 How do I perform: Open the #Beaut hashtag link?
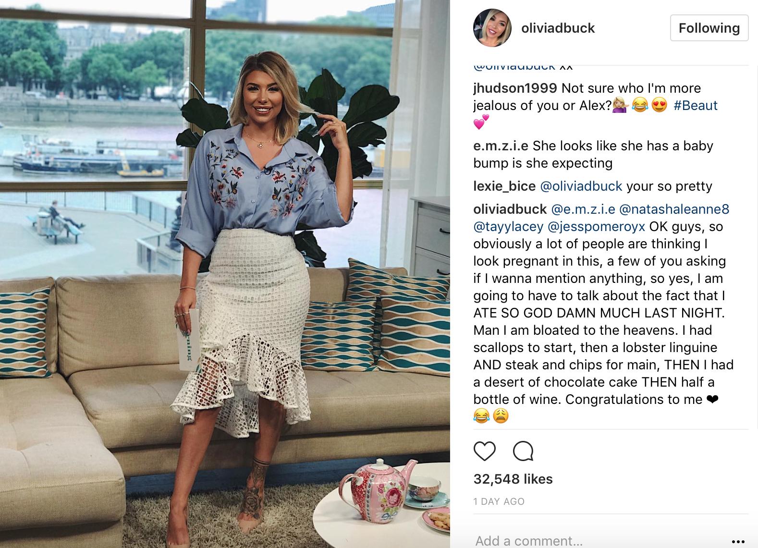tap(696, 105)
